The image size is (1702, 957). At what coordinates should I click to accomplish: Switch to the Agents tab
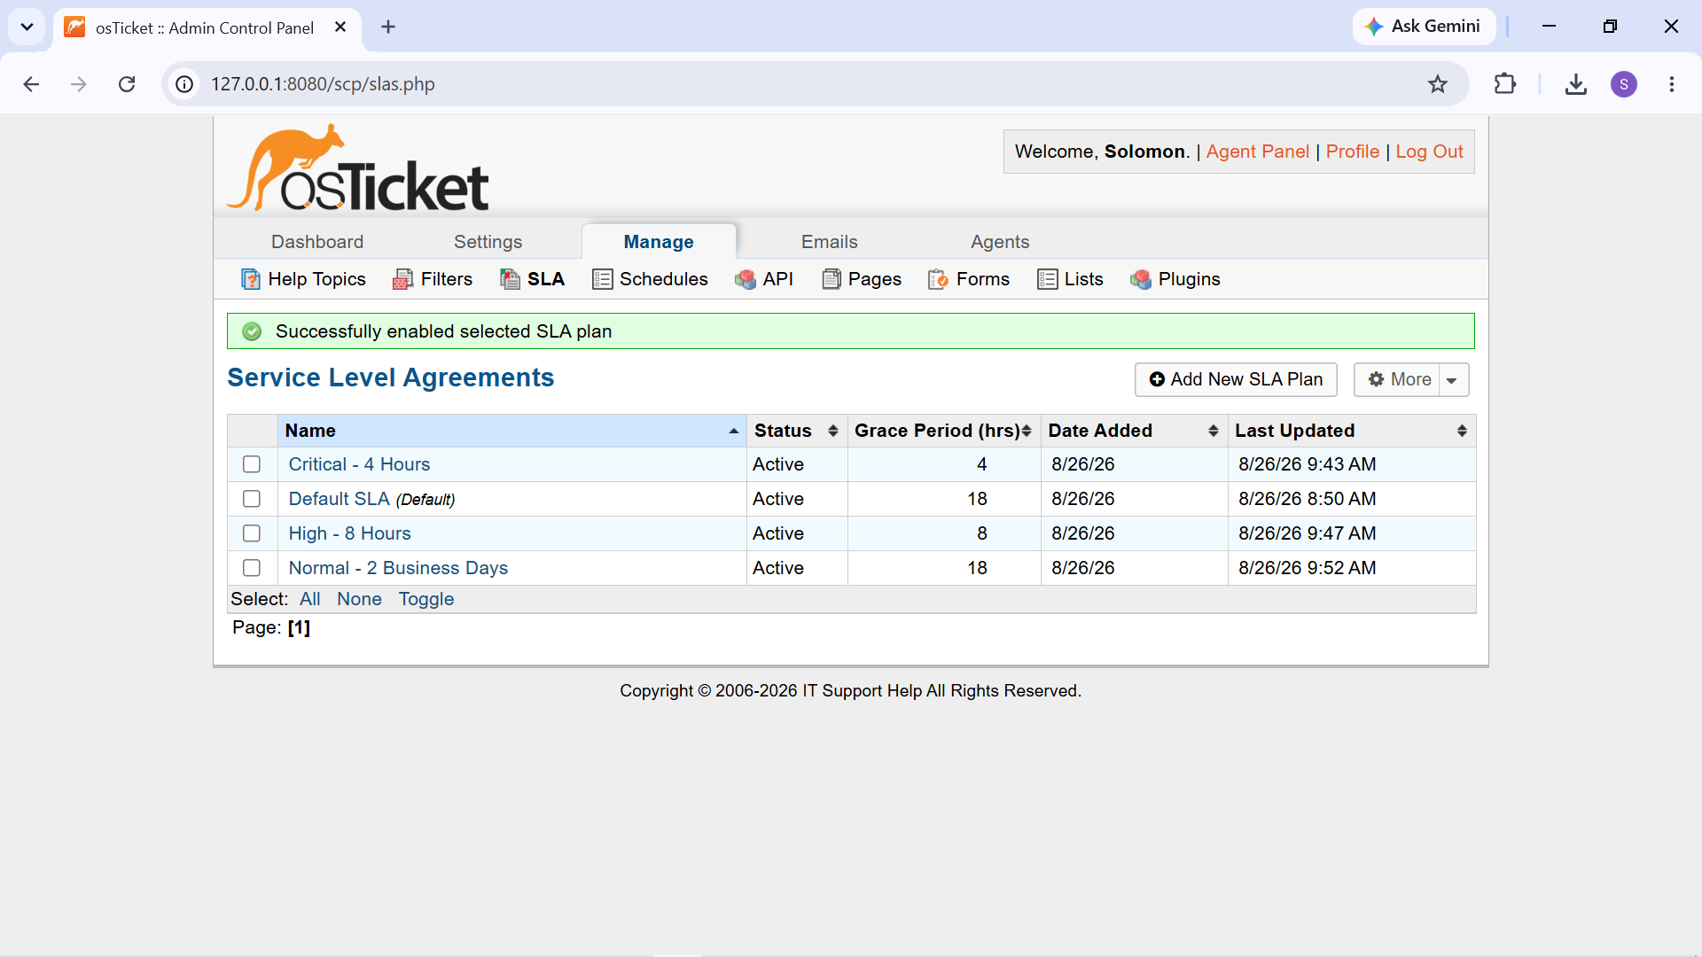[1000, 242]
